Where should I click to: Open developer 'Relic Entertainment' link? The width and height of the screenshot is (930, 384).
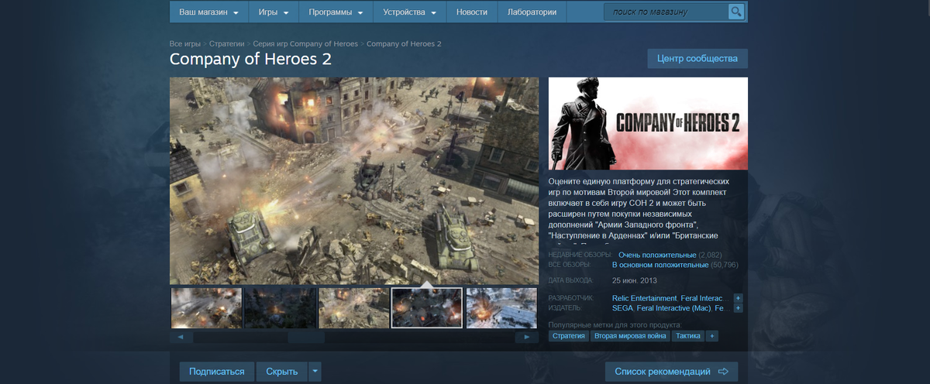pos(644,298)
